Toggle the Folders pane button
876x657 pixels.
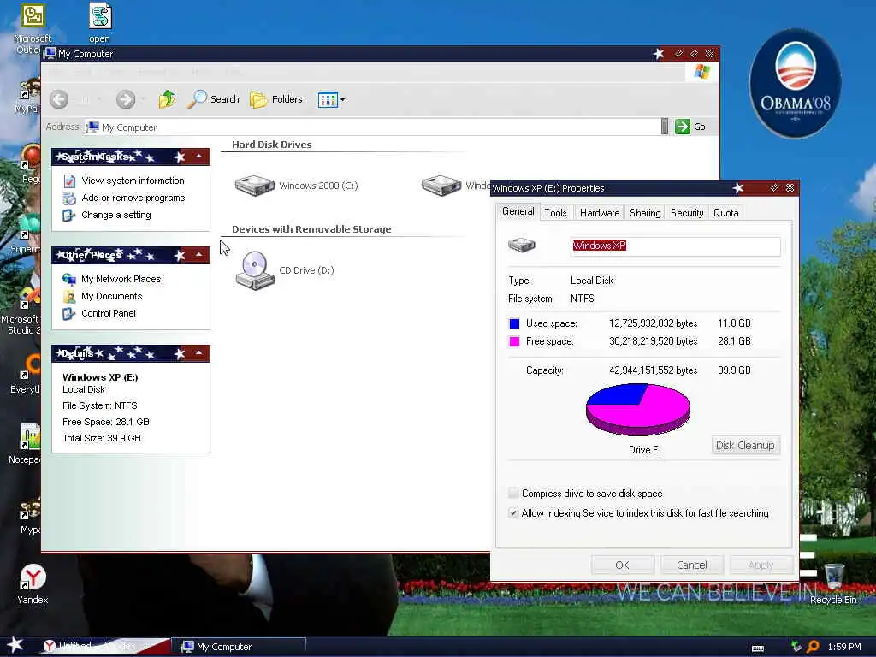[x=276, y=99]
